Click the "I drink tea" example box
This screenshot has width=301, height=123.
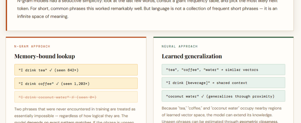[x=76, y=70]
